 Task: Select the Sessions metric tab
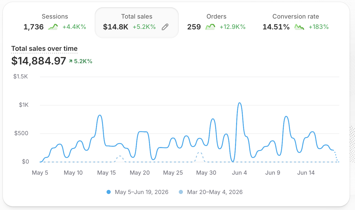tap(55, 22)
